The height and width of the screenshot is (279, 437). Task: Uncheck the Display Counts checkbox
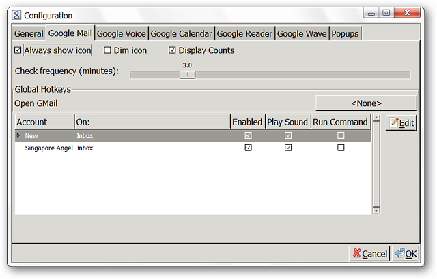click(172, 50)
